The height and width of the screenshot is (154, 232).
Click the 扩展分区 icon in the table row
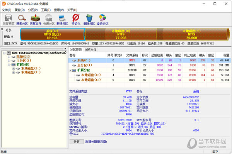74,70
